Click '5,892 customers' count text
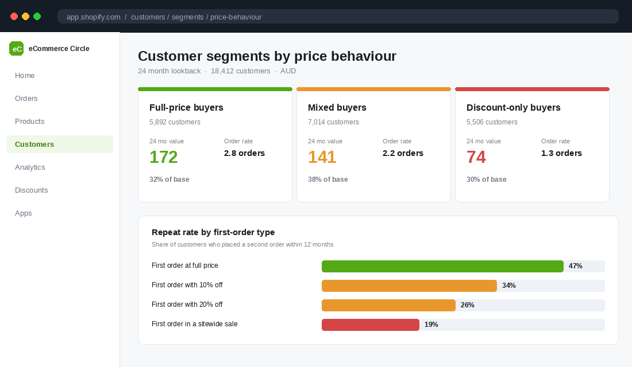The height and width of the screenshot is (367, 632). [175, 122]
